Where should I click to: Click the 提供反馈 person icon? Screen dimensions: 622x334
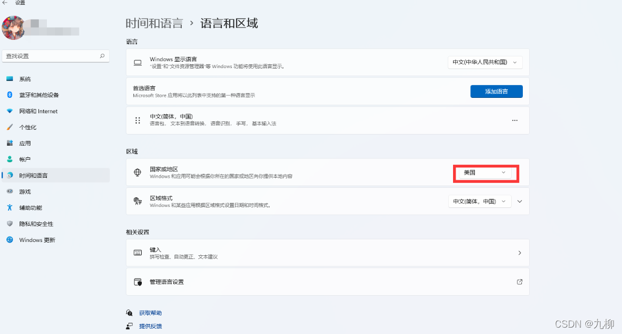pyautogui.click(x=130, y=326)
